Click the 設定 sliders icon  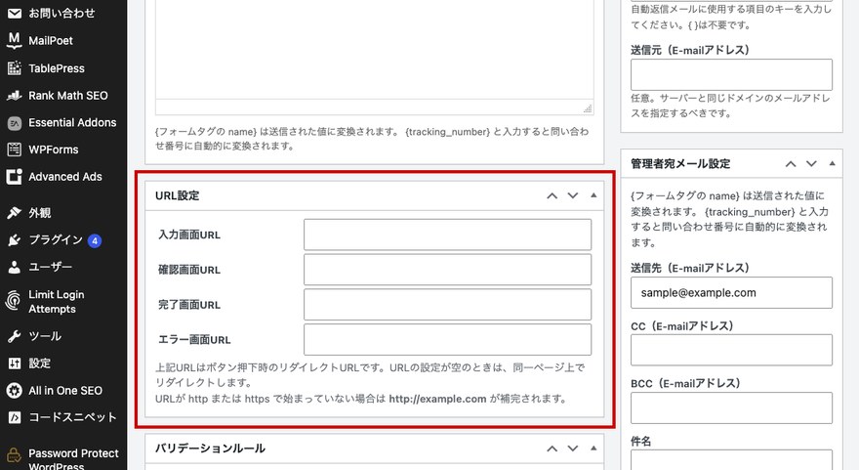pos(15,363)
